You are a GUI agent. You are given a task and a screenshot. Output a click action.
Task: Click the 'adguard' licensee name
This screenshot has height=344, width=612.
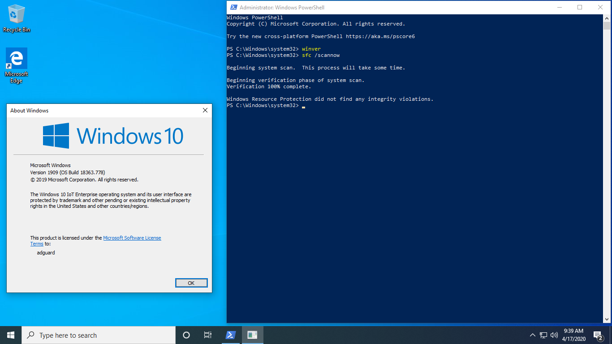[46, 253]
